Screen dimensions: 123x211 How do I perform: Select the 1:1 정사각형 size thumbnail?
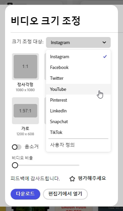point(25,67)
